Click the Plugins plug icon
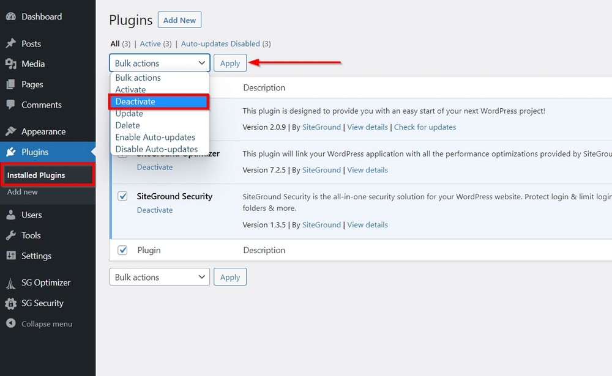 11,152
